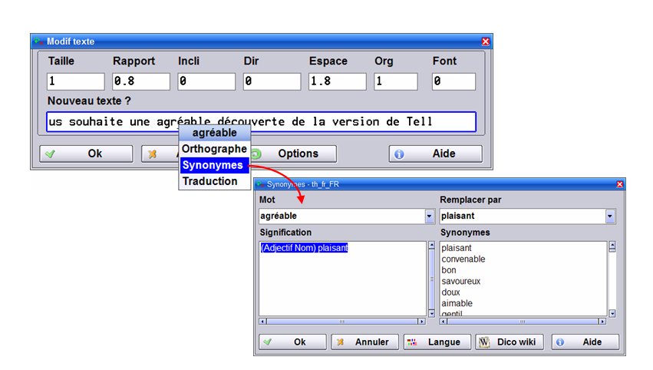
Task: Click the Incli input field
Action: (x=206, y=81)
